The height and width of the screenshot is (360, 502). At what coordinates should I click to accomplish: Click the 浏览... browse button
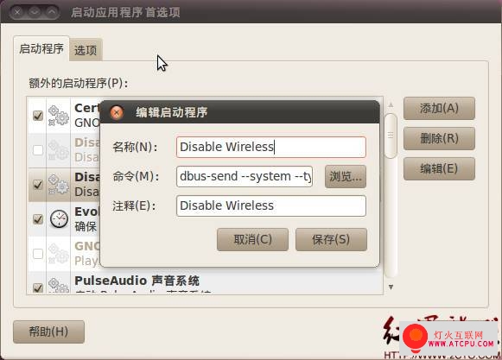click(x=346, y=176)
